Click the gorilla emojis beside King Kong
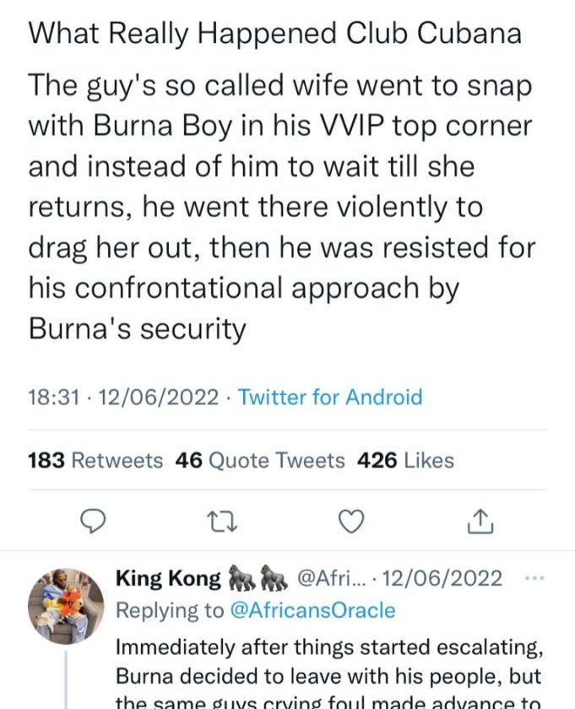 pyautogui.click(x=257, y=579)
